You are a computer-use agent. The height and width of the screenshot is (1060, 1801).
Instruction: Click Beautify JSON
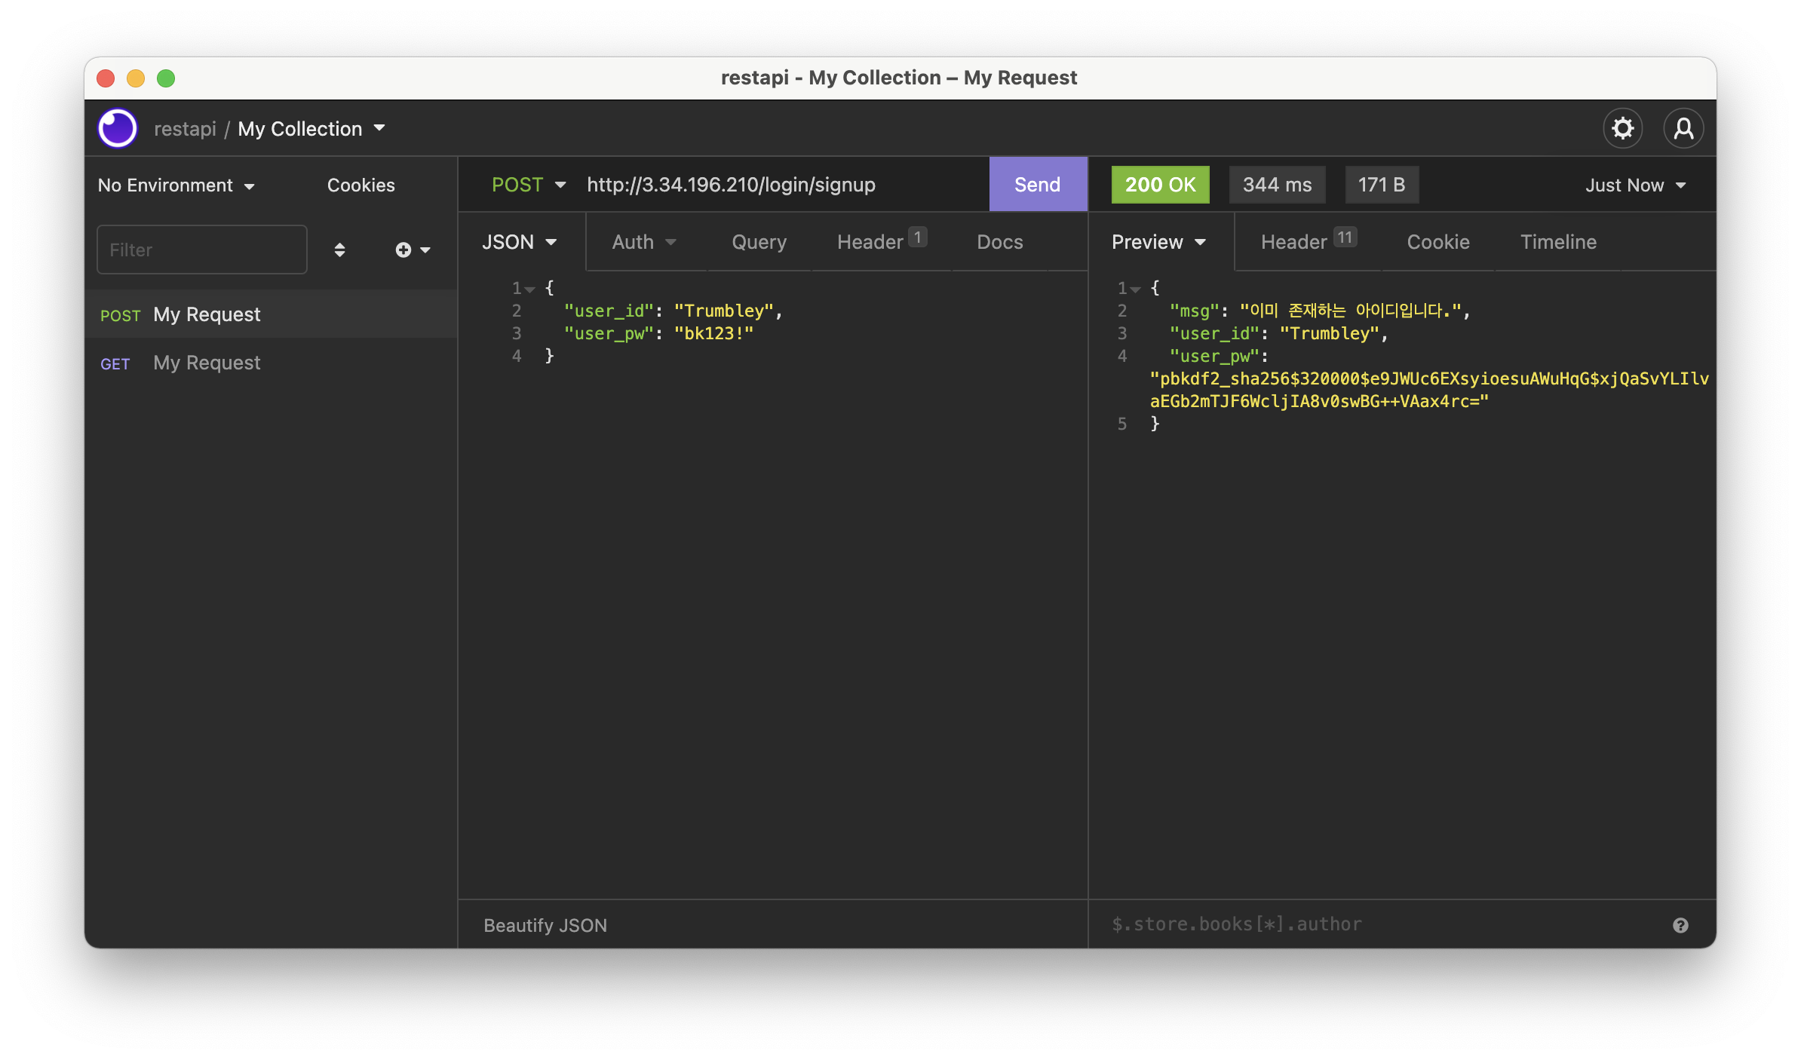pyautogui.click(x=545, y=925)
